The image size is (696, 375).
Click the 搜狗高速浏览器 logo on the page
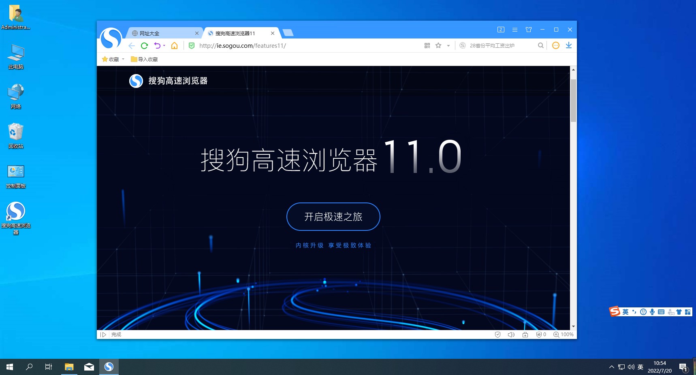(x=168, y=81)
